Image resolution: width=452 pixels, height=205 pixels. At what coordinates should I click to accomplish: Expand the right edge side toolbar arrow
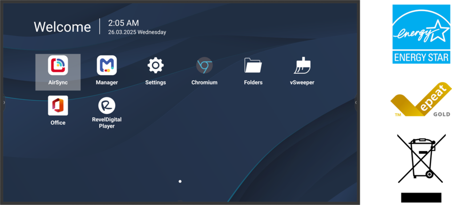(x=356, y=102)
